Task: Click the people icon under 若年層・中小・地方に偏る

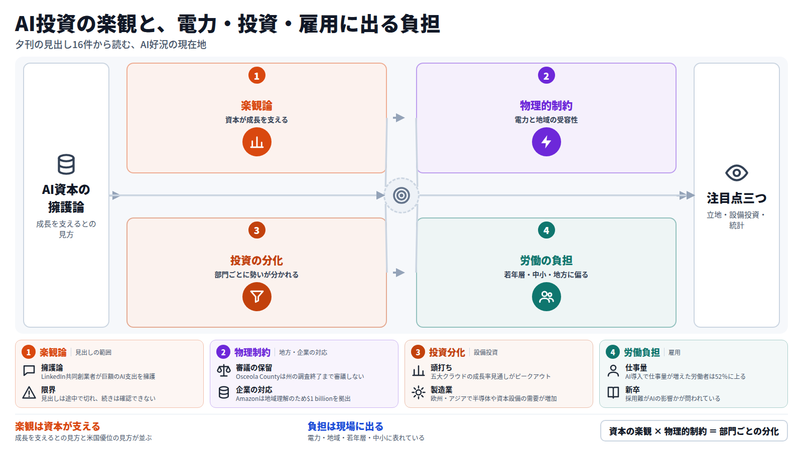Action: [x=547, y=297]
